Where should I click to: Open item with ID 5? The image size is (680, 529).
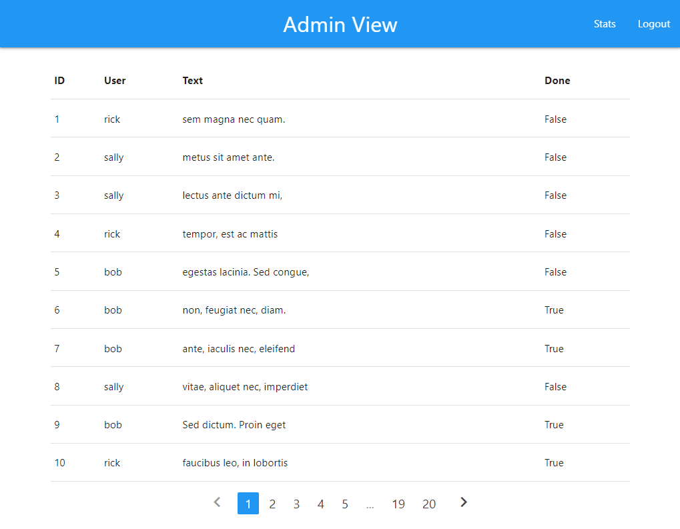point(57,272)
